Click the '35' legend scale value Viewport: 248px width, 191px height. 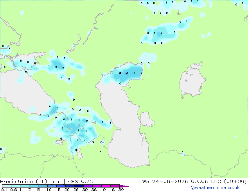(x=94, y=189)
